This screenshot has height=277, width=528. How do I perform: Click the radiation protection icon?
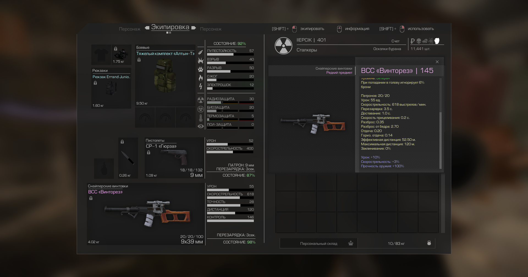201,100
